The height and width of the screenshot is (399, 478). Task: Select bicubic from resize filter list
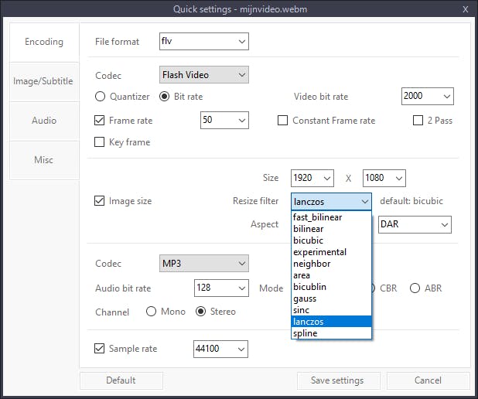pyautogui.click(x=309, y=240)
